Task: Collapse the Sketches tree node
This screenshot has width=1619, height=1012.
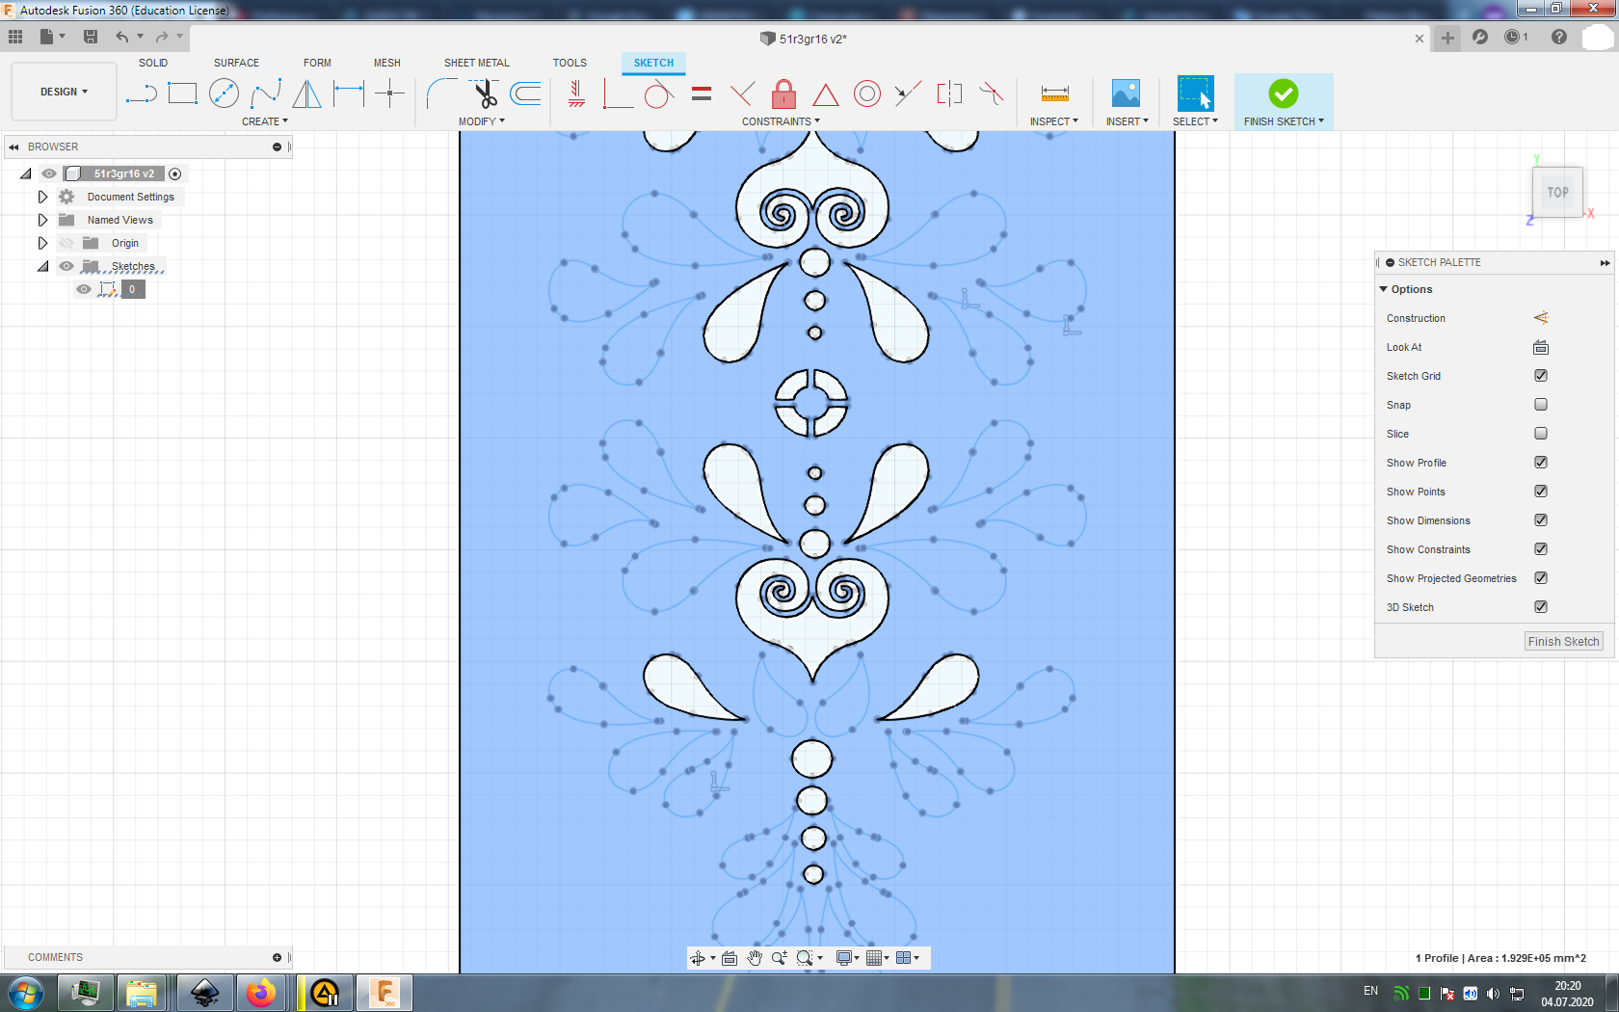Action: coord(42,266)
